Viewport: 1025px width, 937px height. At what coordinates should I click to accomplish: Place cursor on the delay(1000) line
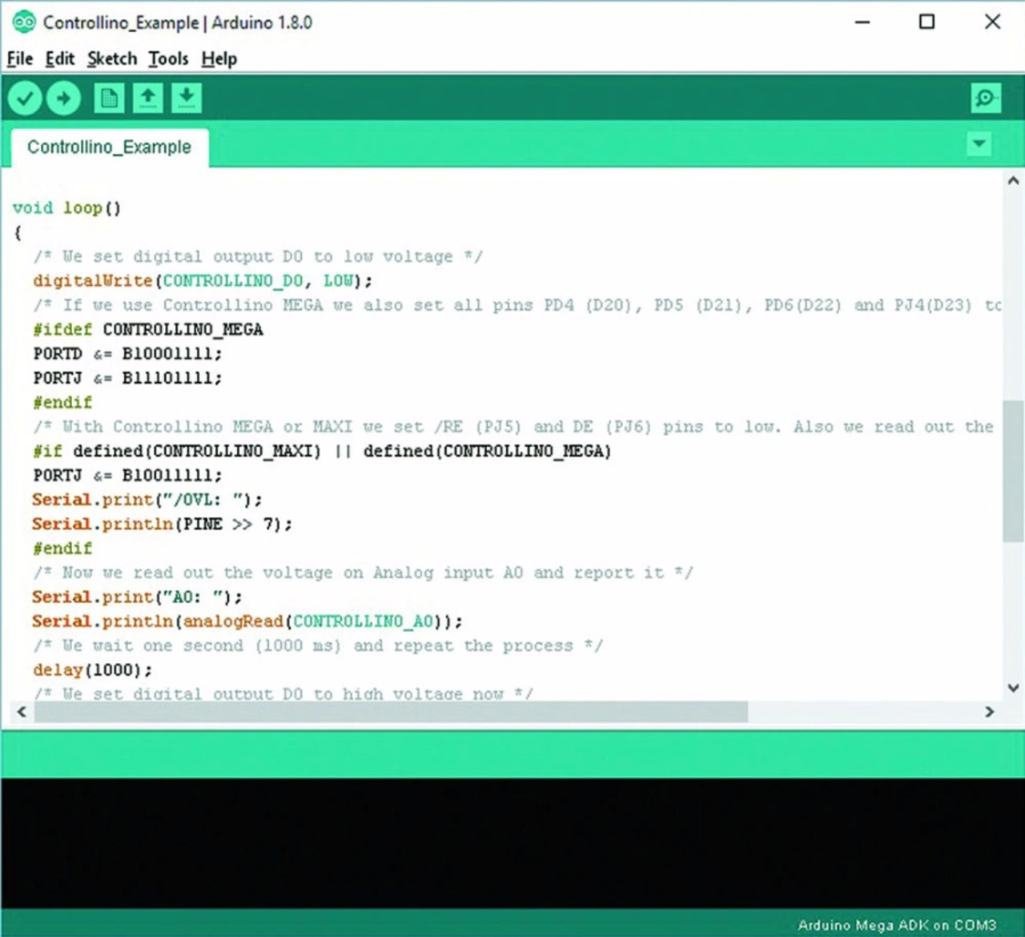coord(92,670)
